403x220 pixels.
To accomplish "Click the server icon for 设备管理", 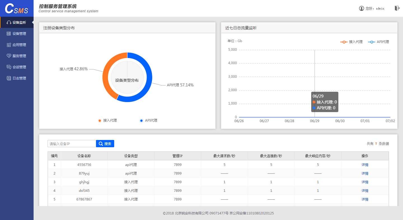I will [x=9, y=34].
